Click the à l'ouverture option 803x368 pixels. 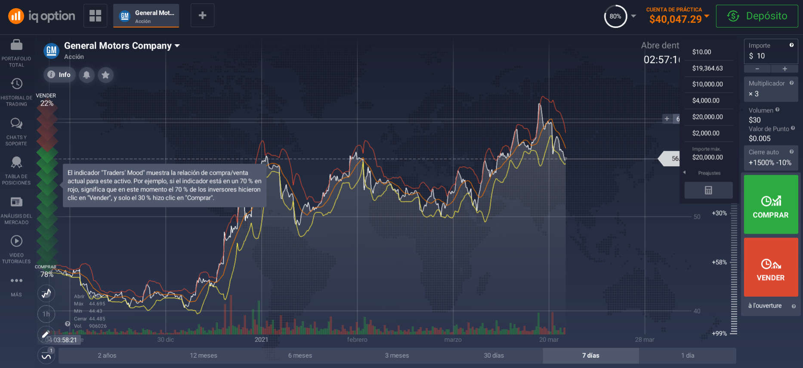point(765,306)
